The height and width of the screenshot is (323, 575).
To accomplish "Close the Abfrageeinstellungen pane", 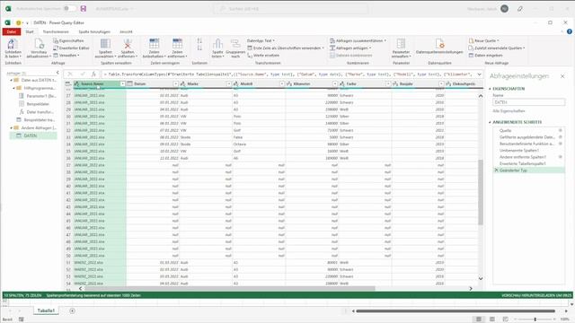I will (562, 76).
